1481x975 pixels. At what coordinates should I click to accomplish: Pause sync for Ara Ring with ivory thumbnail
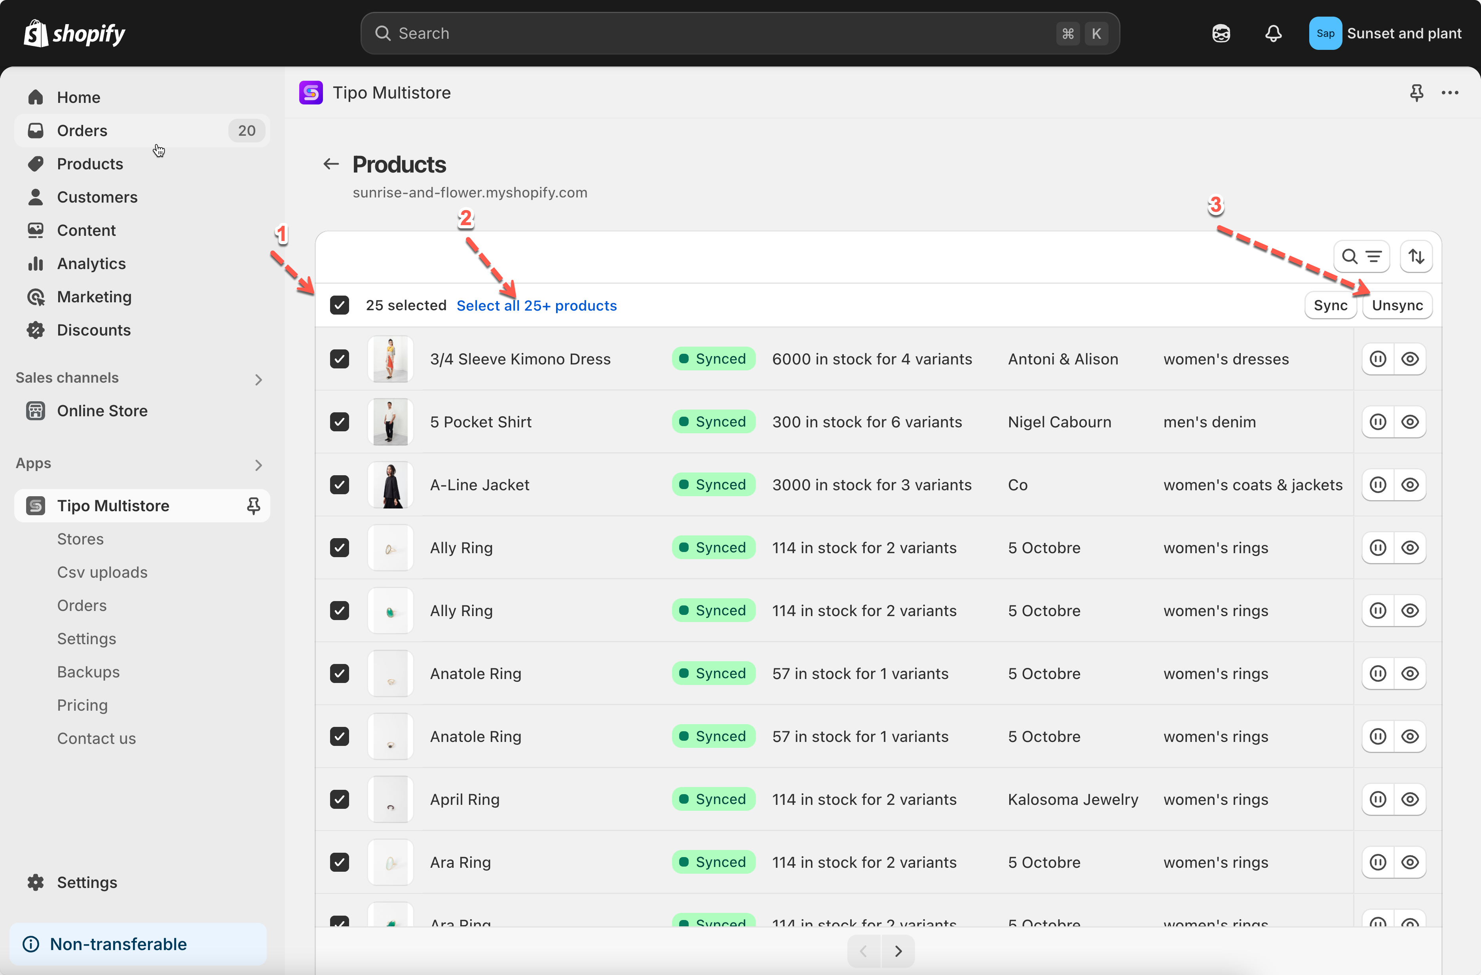click(1378, 862)
